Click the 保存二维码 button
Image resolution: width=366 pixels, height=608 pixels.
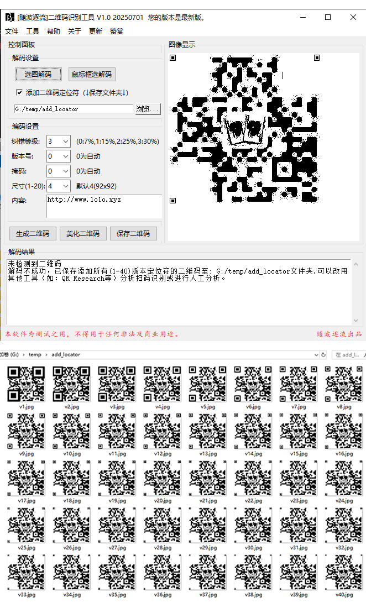point(133,233)
